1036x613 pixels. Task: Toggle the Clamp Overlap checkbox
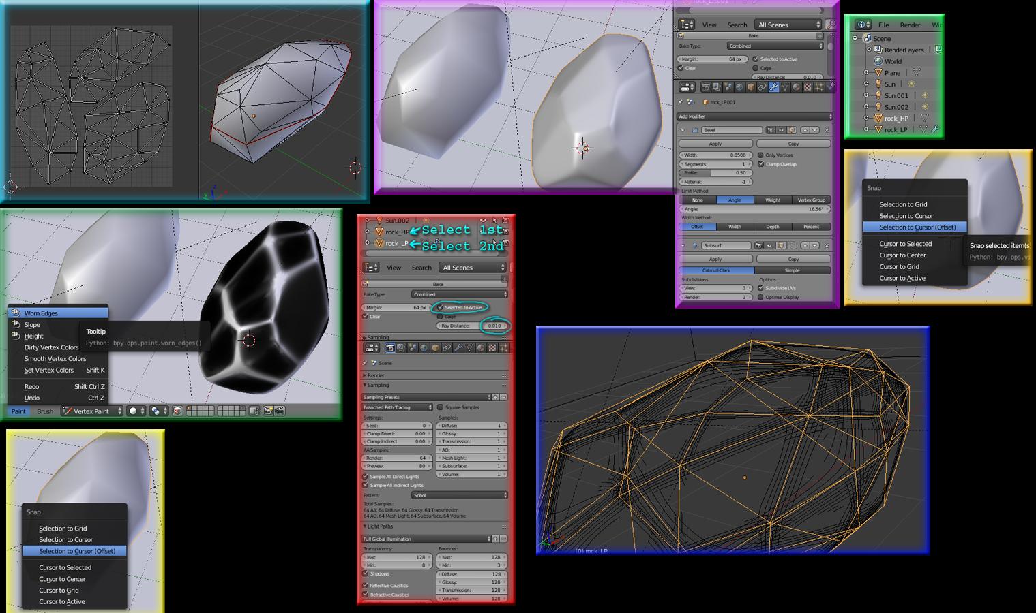tap(760, 164)
